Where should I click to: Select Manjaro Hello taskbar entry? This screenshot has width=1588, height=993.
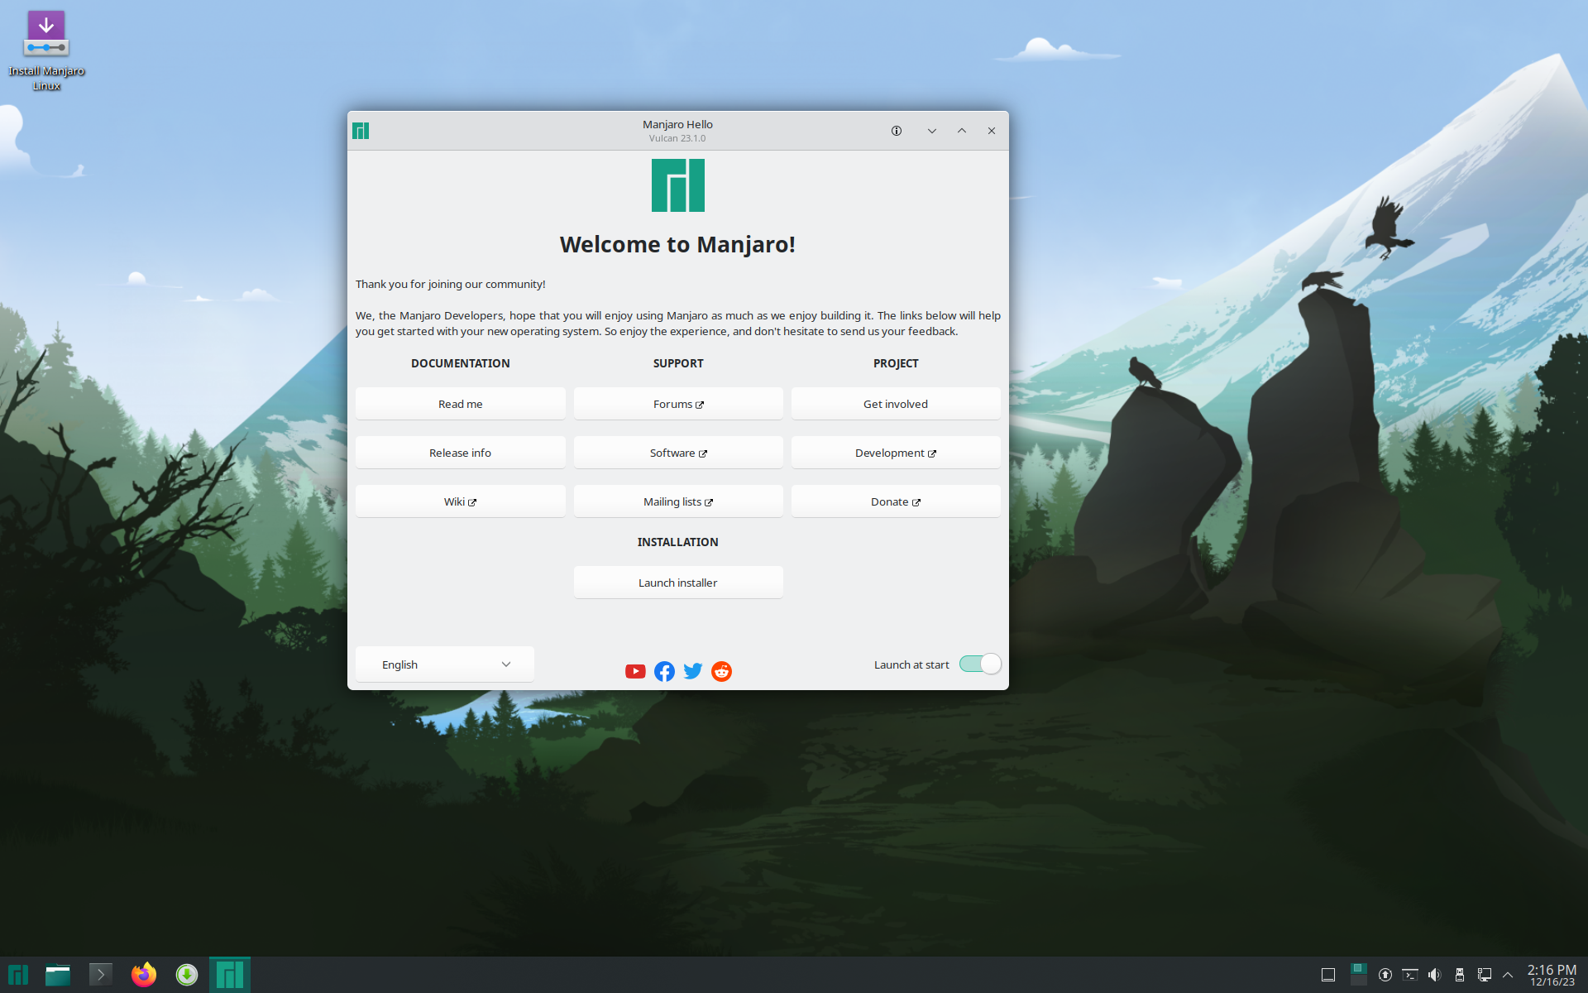(230, 975)
